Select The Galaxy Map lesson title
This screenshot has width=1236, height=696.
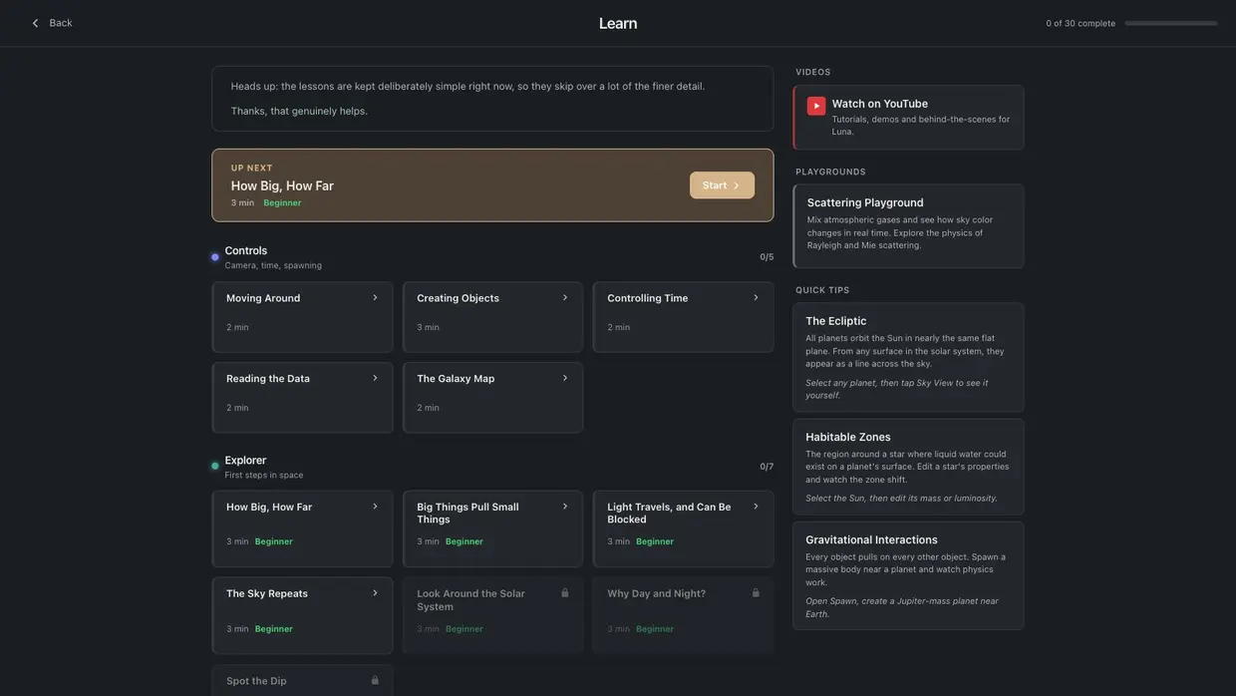pyautogui.click(x=456, y=379)
